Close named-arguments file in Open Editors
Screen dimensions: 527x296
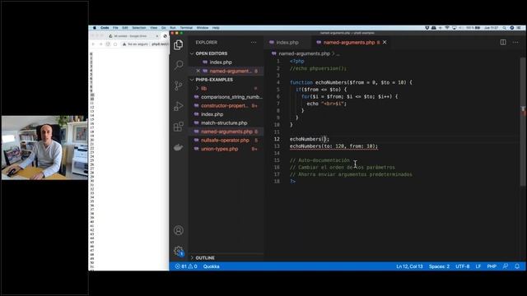(x=198, y=71)
